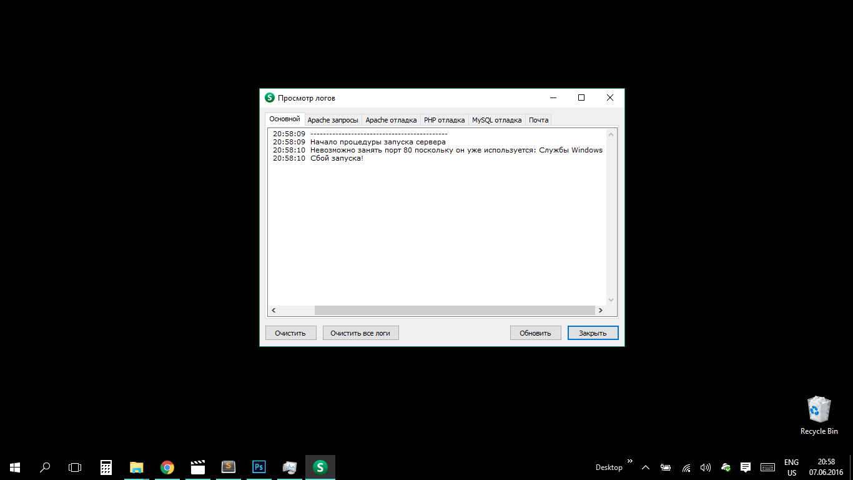Image resolution: width=853 pixels, height=480 pixels.
Task: Show hidden system tray icons
Action: 646,467
